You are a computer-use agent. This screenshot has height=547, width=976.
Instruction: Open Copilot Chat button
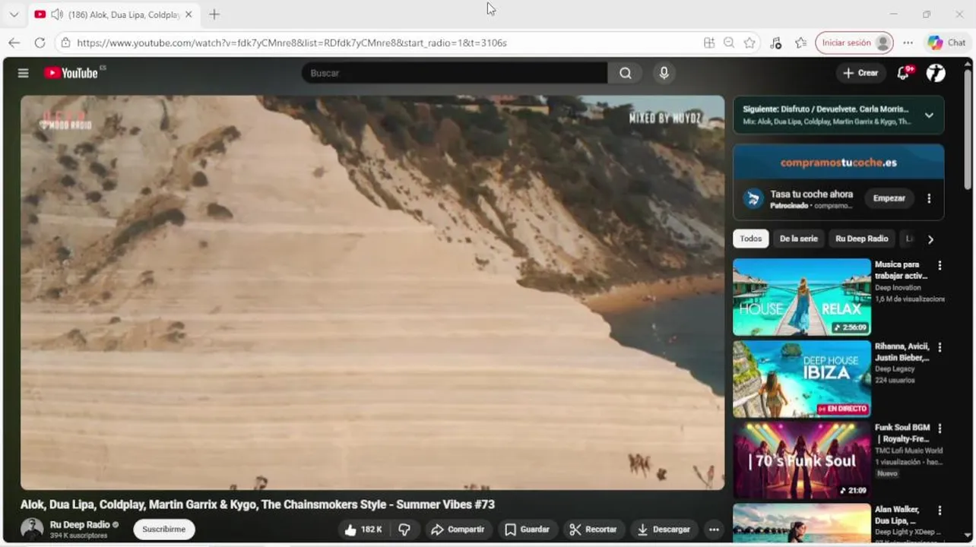click(x=946, y=43)
